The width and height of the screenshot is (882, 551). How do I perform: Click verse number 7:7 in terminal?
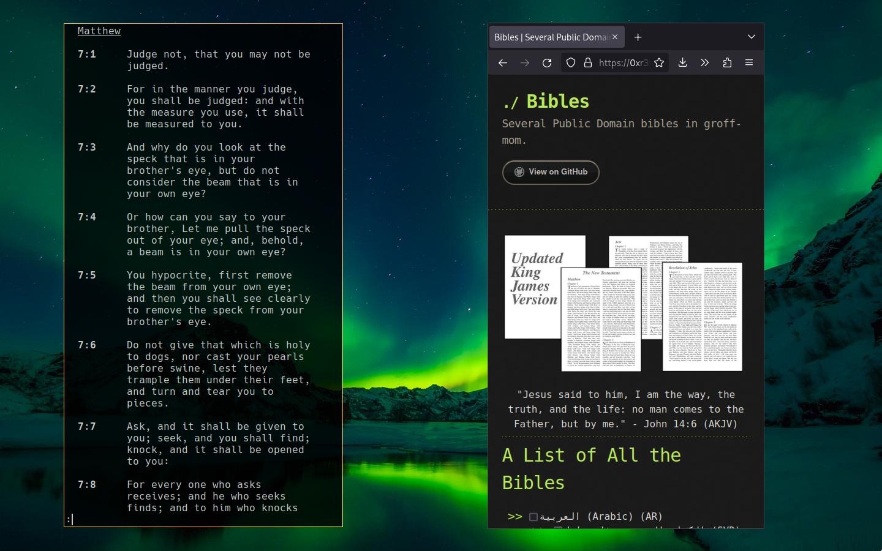(87, 426)
